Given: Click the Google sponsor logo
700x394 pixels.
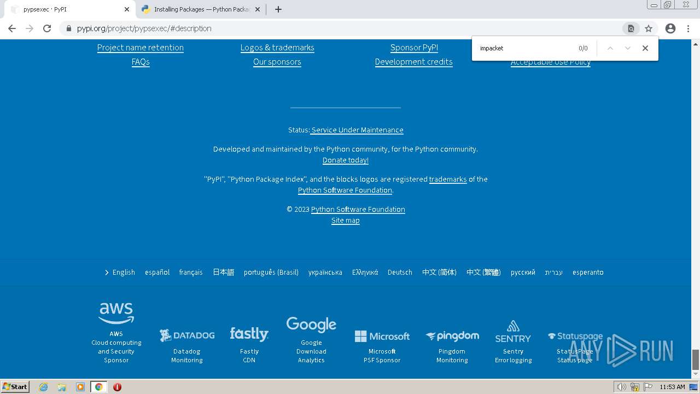Looking at the screenshot, I should pos(311,325).
